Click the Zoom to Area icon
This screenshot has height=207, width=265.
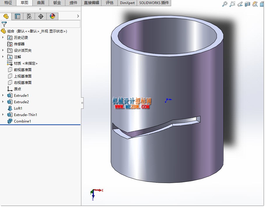pos(232,4)
